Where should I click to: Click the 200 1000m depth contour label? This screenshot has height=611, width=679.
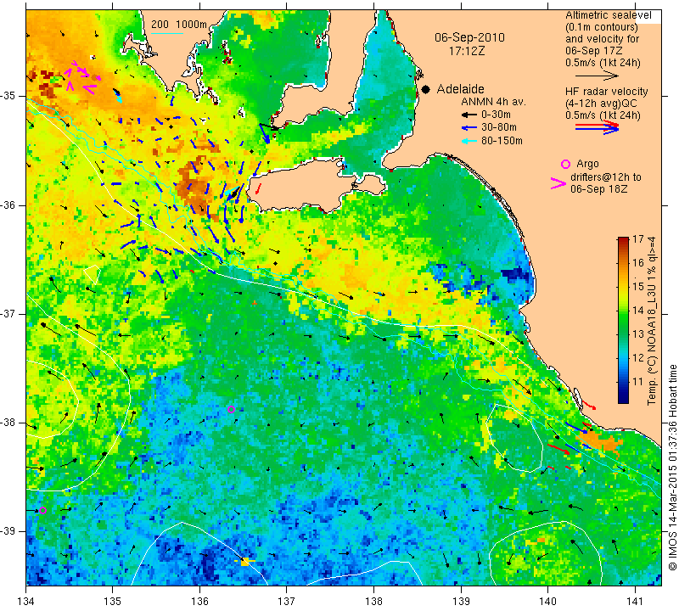coord(179,25)
